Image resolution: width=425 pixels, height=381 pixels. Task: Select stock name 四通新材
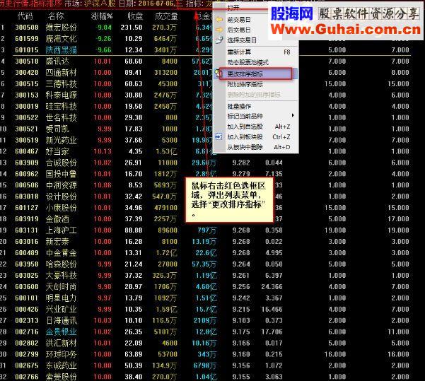click(62, 73)
